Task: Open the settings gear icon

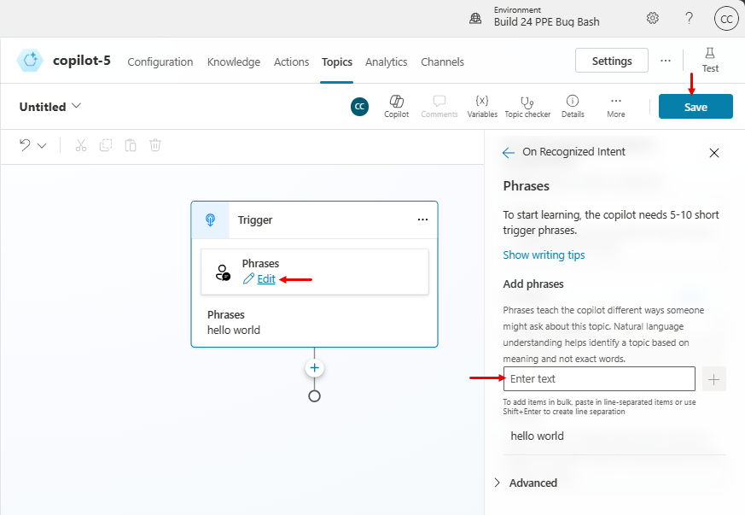Action: (x=652, y=18)
